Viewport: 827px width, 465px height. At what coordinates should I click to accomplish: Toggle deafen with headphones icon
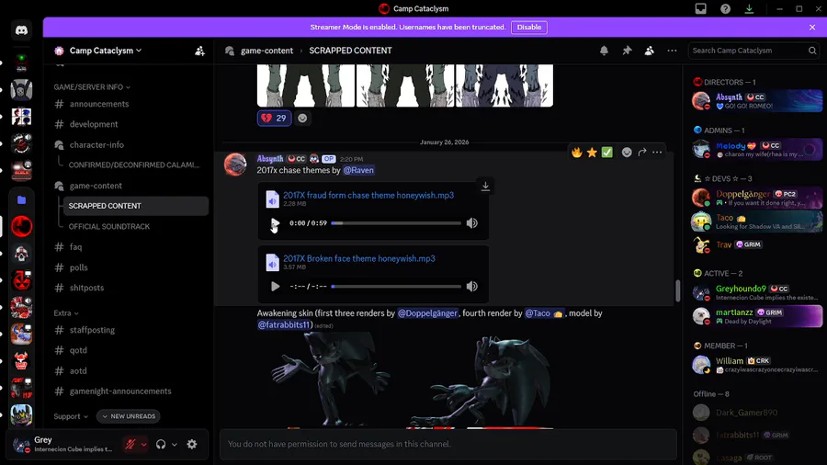click(161, 445)
